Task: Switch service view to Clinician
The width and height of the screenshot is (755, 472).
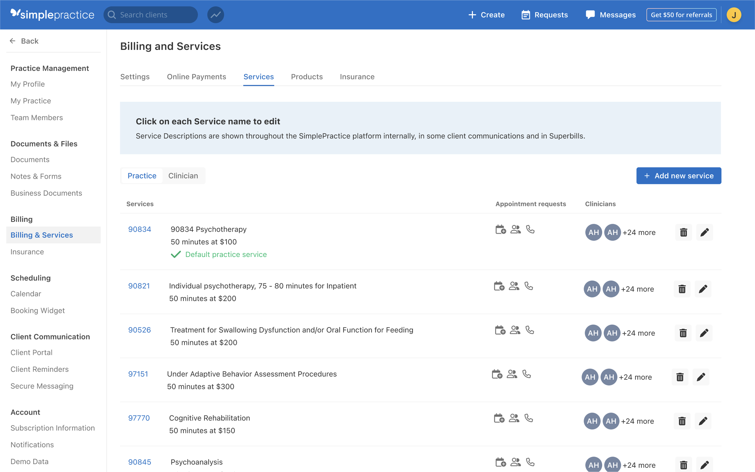Action: point(183,176)
